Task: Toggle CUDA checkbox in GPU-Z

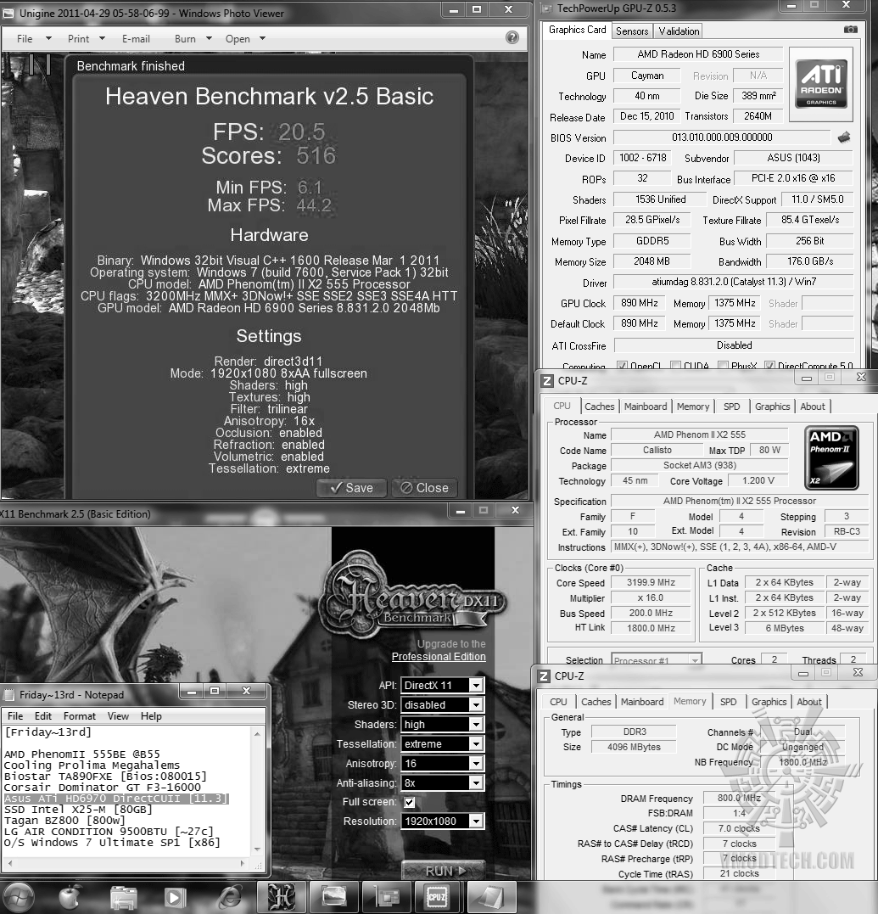Action: tap(675, 366)
